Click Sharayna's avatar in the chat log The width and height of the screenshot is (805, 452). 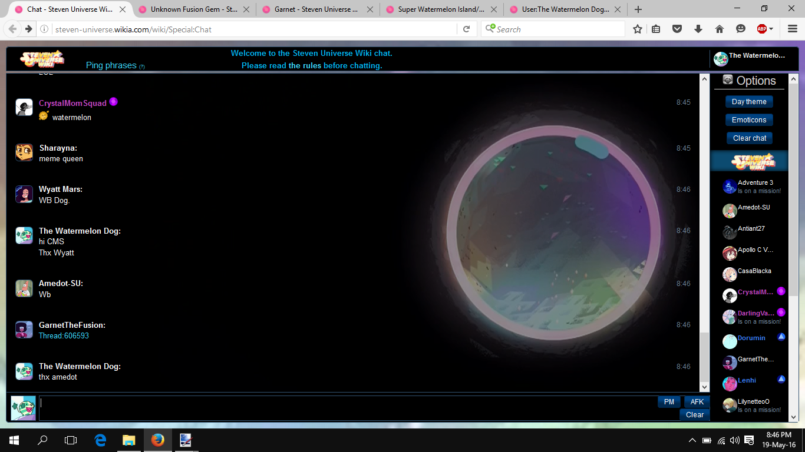(24, 152)
